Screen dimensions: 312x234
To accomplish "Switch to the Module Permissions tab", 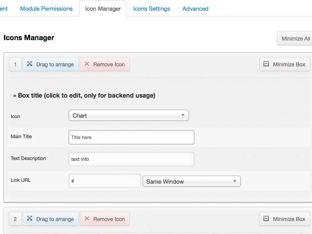I will pyautogui.click(x=46, y=8).
